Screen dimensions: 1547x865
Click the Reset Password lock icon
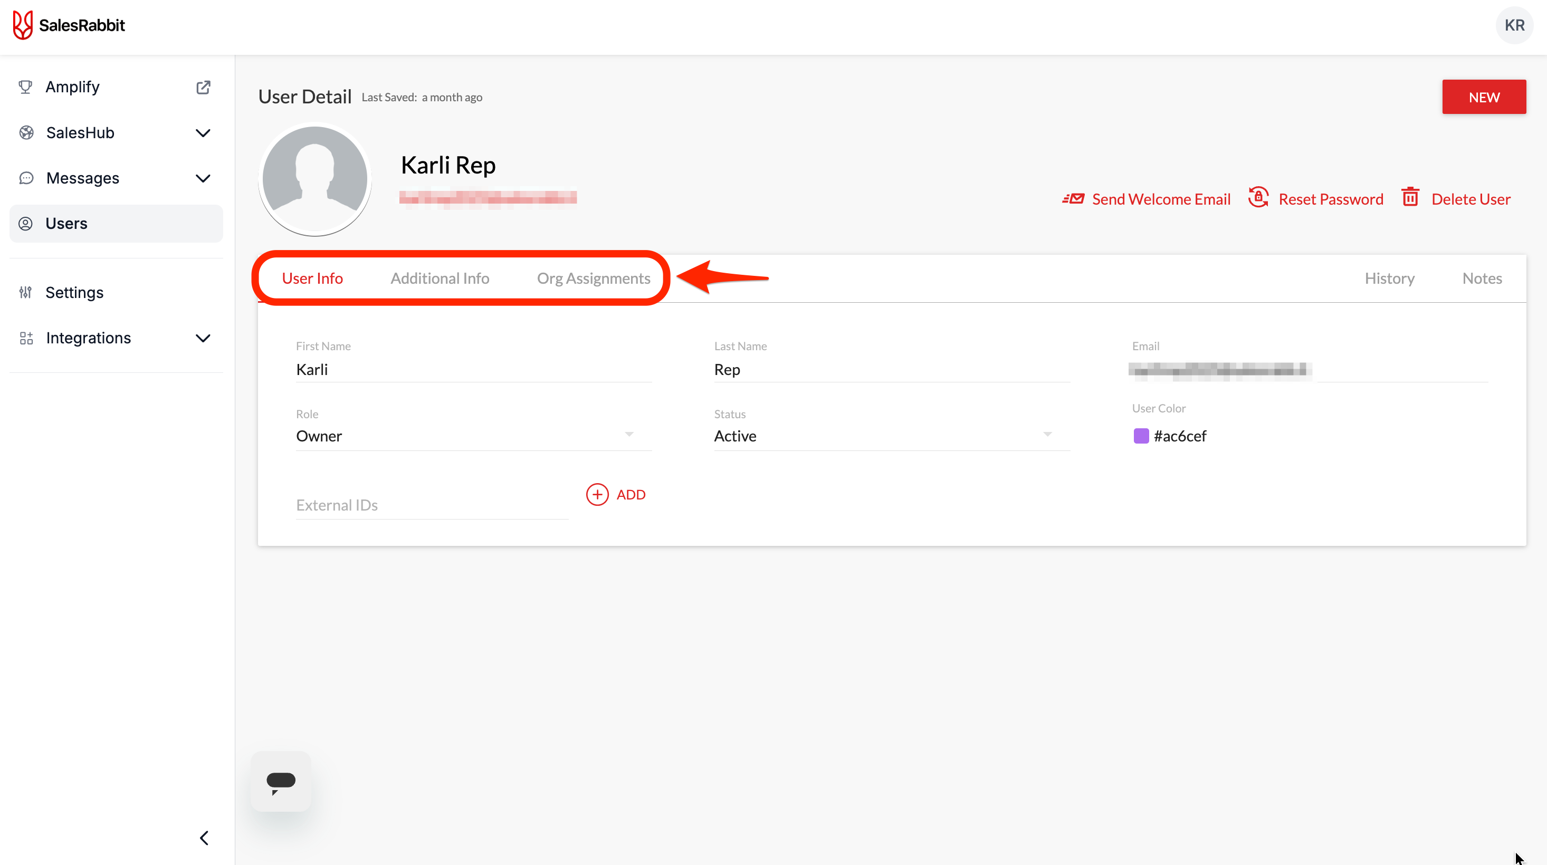pyautogui.click(x=1258, y=197)
